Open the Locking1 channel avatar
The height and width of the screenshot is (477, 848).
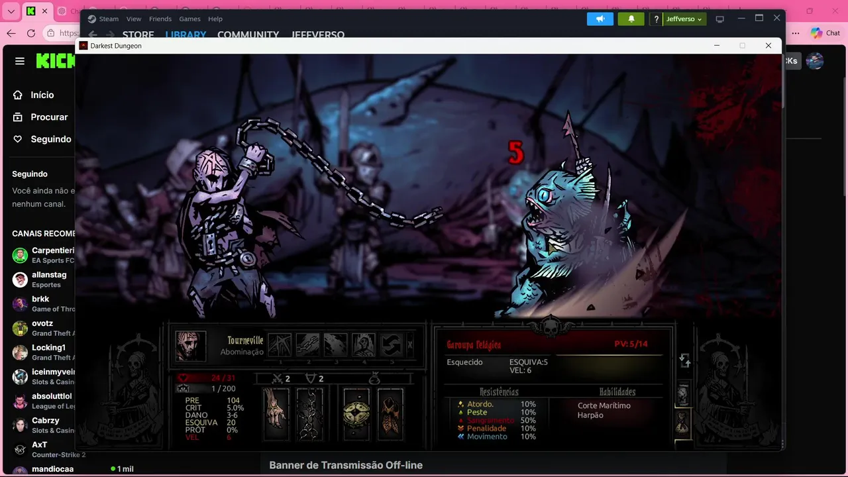click(20, 352)
